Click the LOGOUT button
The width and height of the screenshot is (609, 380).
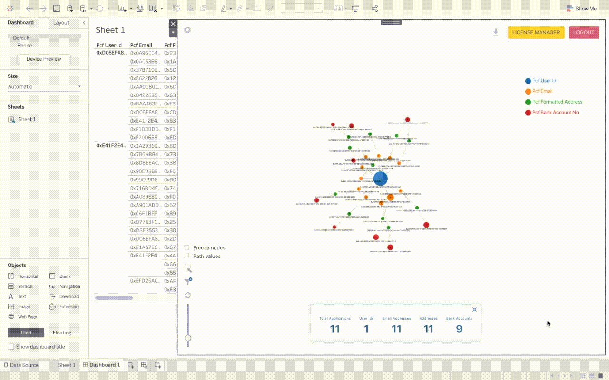coord(584,32)
